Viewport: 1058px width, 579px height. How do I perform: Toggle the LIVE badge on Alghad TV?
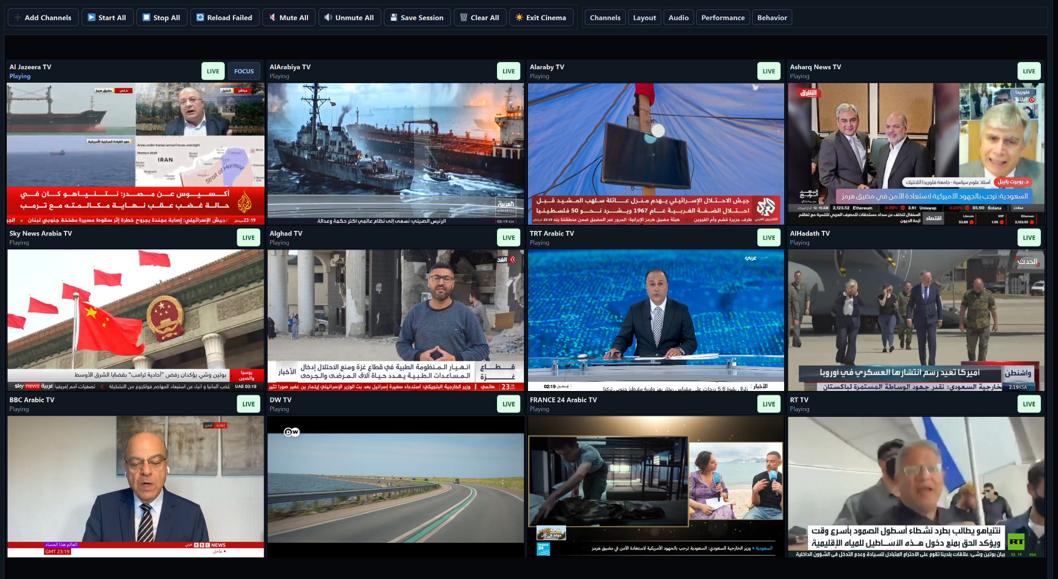pos(508,238)
